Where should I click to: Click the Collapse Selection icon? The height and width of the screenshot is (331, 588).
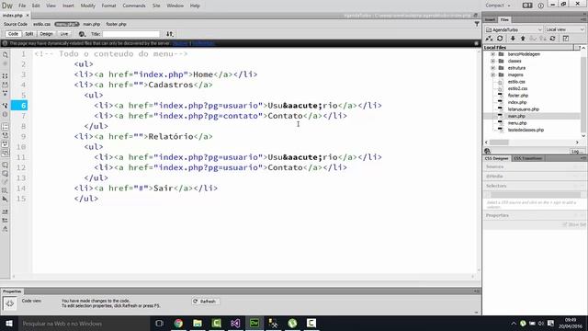click(6, 85)
